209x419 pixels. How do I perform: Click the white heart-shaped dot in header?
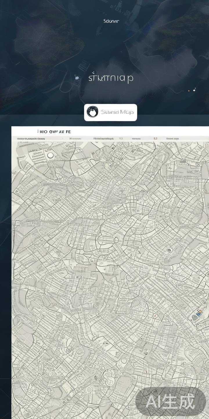pyautogui.click(x=194, y=90)
